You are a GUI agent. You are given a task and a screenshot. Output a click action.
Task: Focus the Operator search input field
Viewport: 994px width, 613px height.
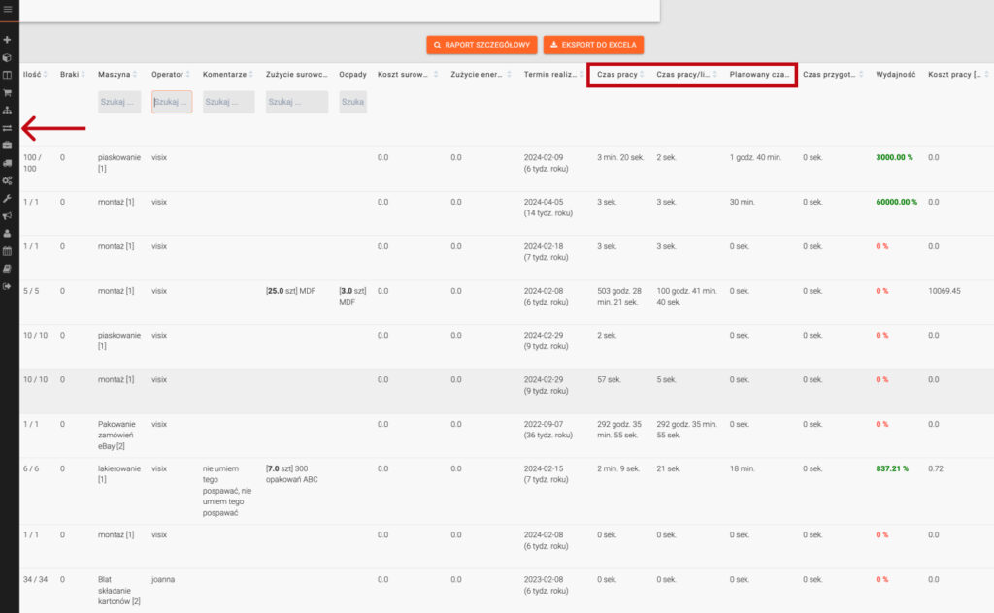(x=172, y=102)
